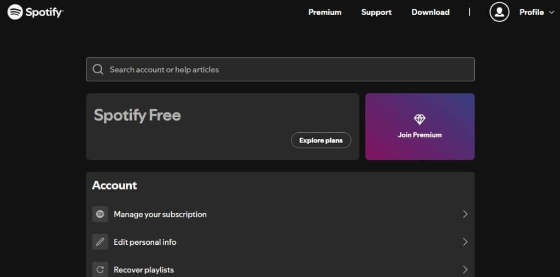Expand Manage your subscription chevron

click(465, 214)
